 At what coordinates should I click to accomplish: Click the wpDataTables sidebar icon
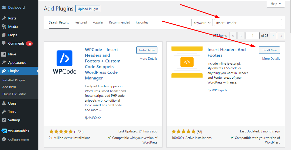click(4, 131)
